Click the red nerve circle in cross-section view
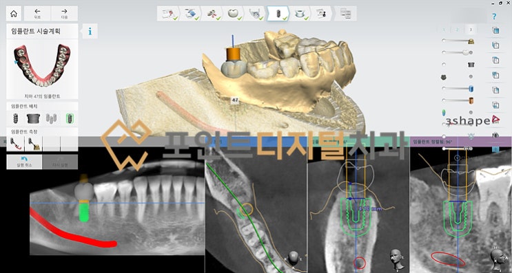The image size is (512, 273). (x=360, y=263)
